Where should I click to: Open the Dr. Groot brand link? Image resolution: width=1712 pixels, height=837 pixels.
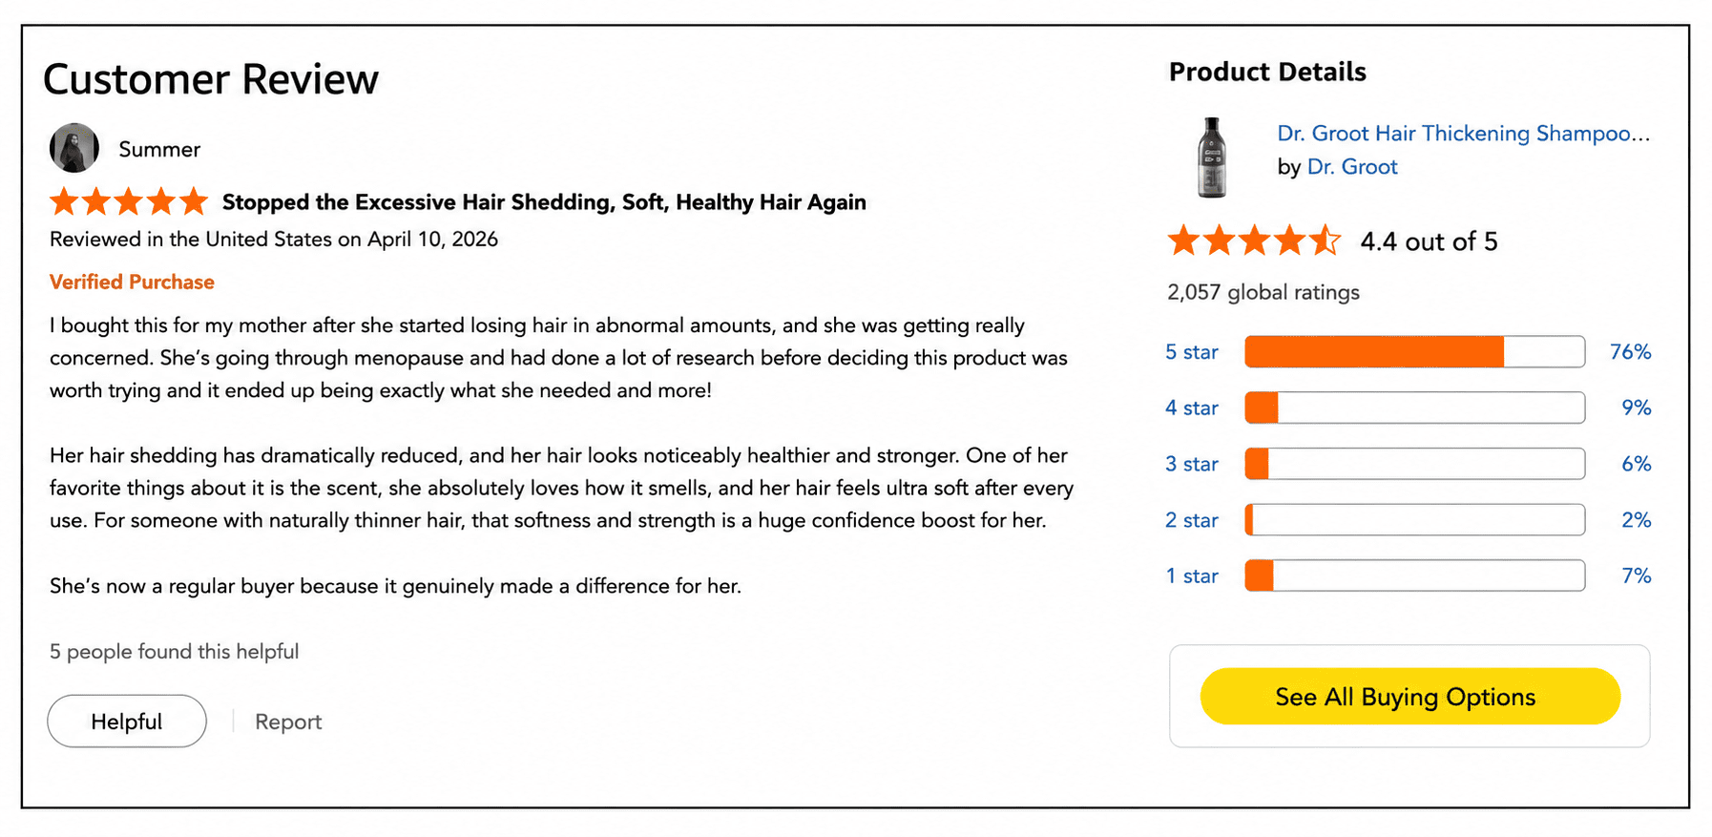(x=1352, y=167)
